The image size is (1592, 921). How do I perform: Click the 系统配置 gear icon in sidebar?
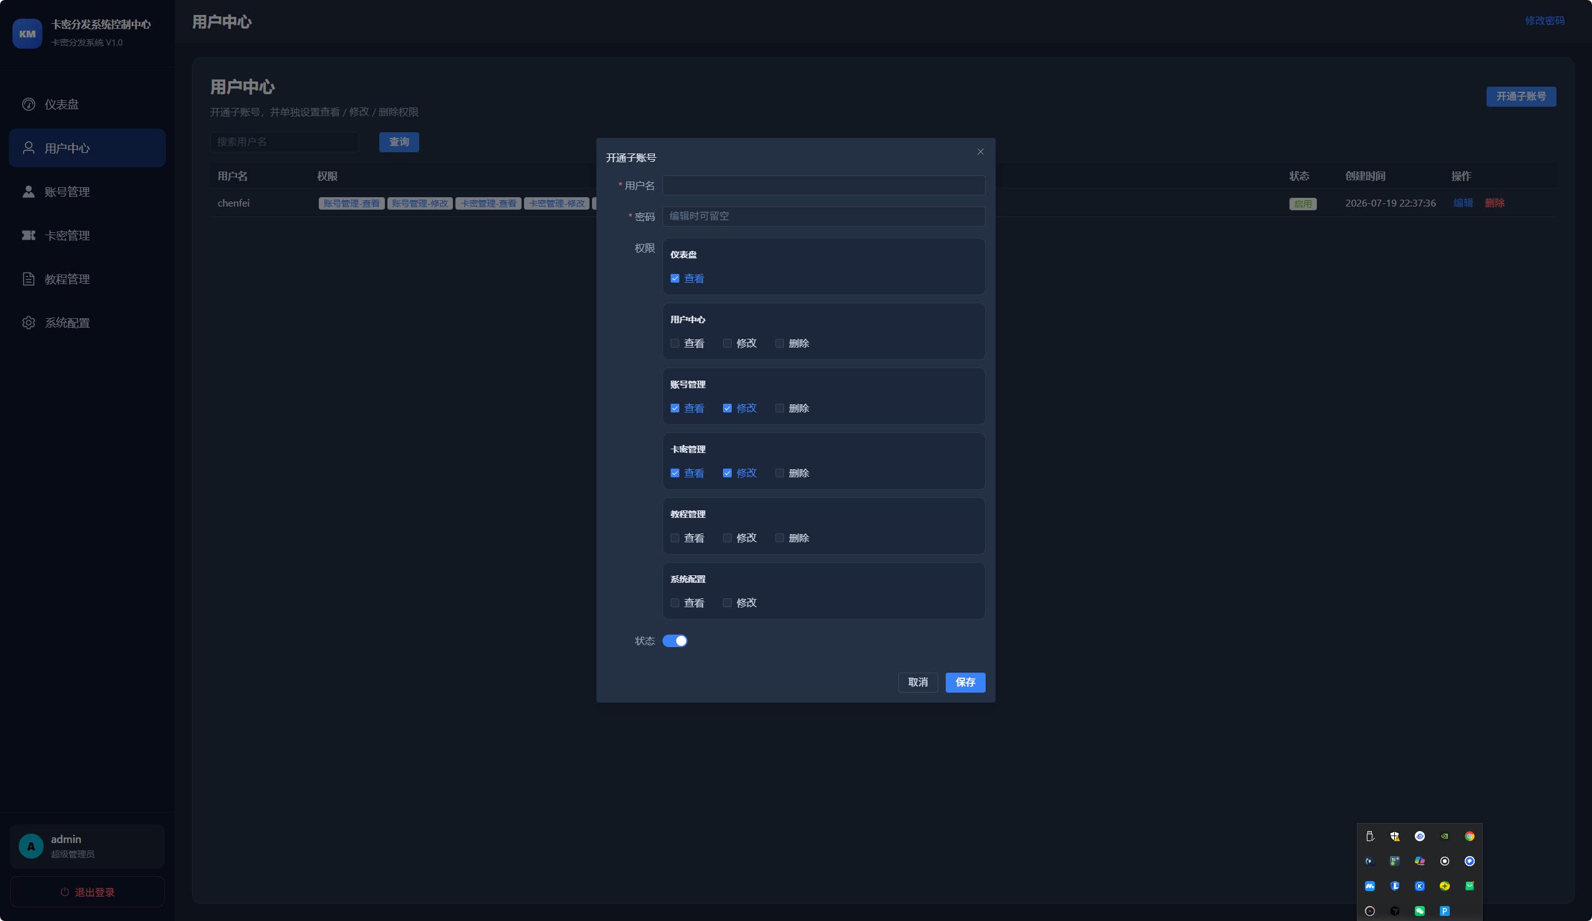(x=29, y=323)
